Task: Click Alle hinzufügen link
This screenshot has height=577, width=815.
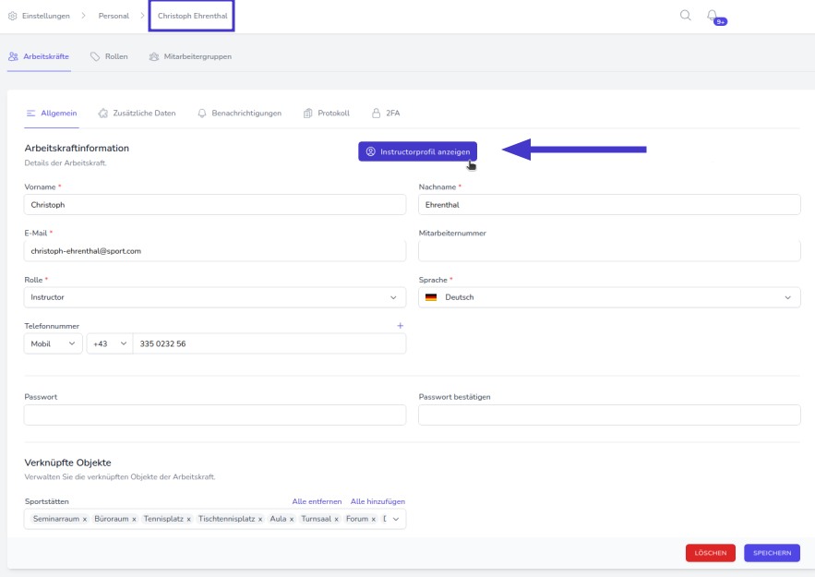Action: coord(378,501)
